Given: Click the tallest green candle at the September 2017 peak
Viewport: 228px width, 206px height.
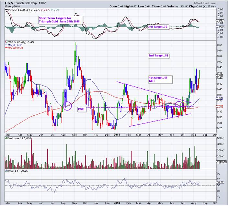Looking at the screenshot, I should [x=75, y=53].
